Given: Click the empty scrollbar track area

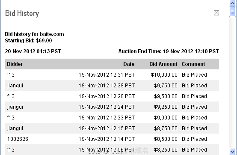Looking at the screenshot, I should pyautogui.click(x=232, y=82).
